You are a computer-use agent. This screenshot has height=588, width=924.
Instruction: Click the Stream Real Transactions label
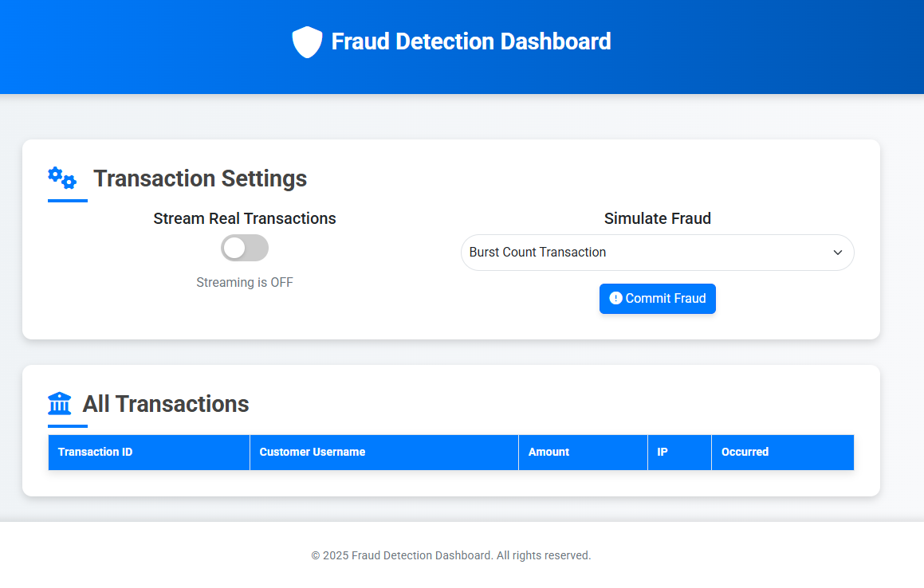[245, 218]
